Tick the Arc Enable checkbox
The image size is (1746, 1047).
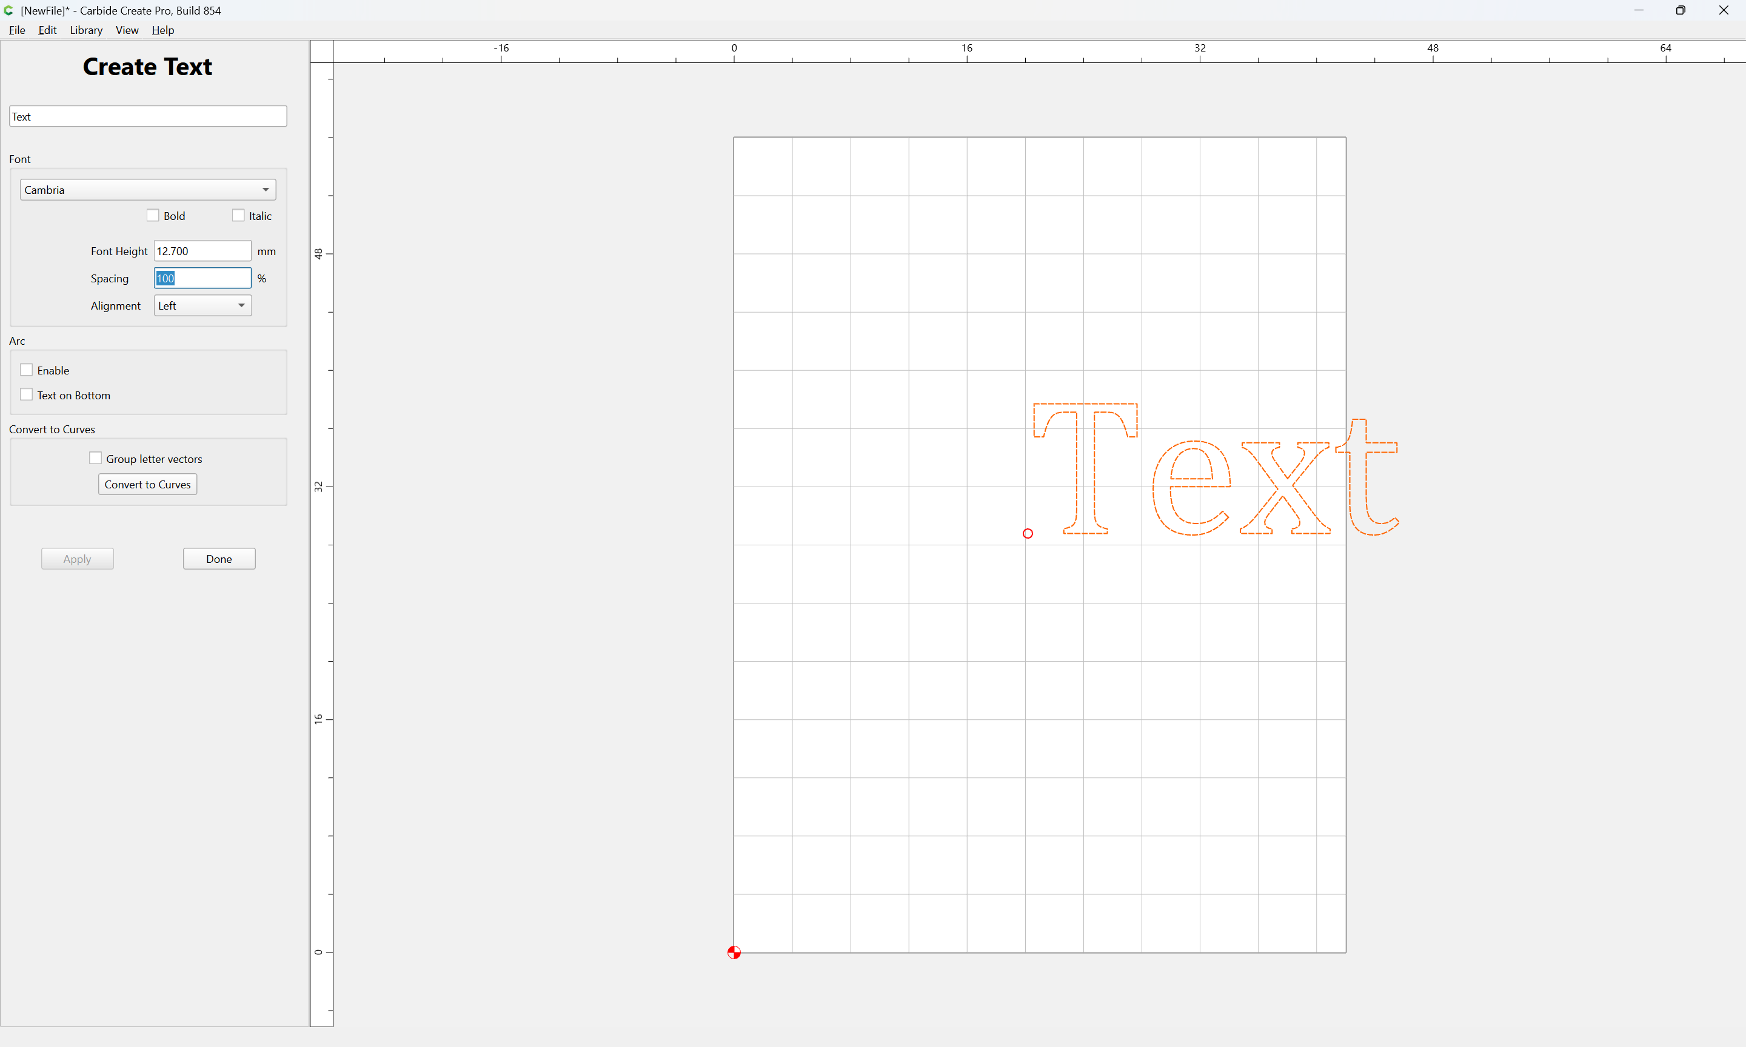(x=26, y=370)
